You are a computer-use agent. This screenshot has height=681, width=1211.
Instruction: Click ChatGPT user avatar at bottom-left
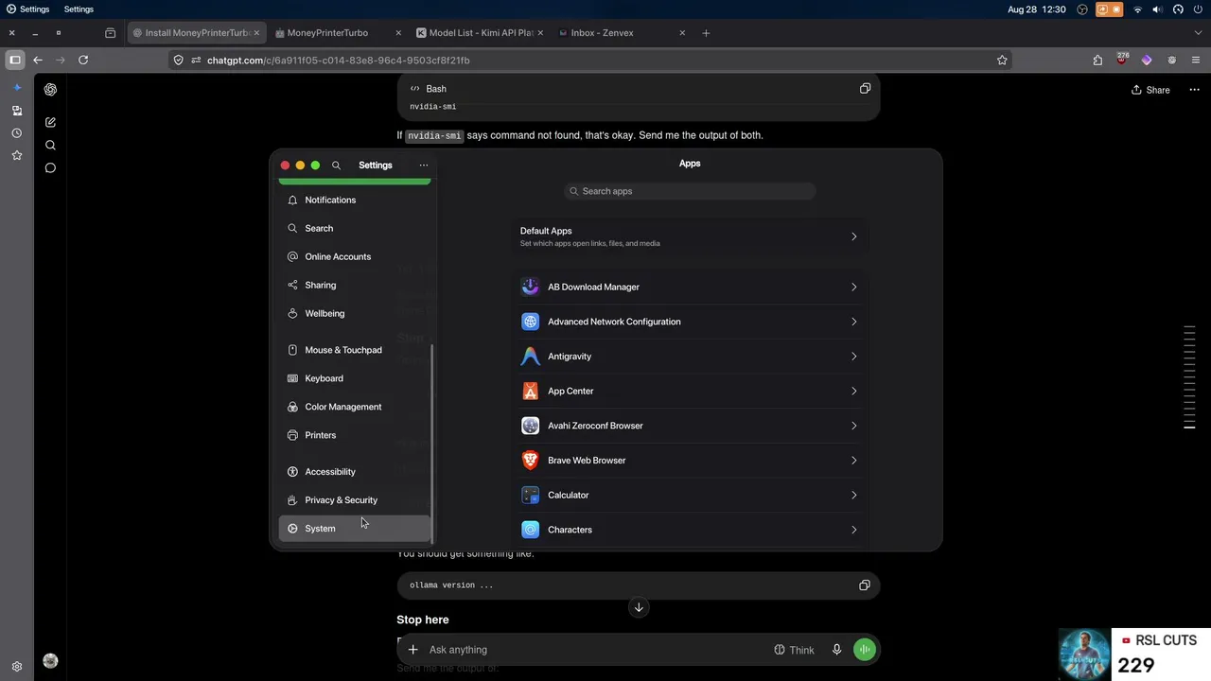pos(50,661)
